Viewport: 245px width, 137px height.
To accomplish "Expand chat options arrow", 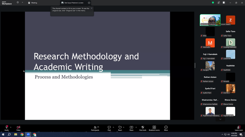I will [x=113, y=127].
